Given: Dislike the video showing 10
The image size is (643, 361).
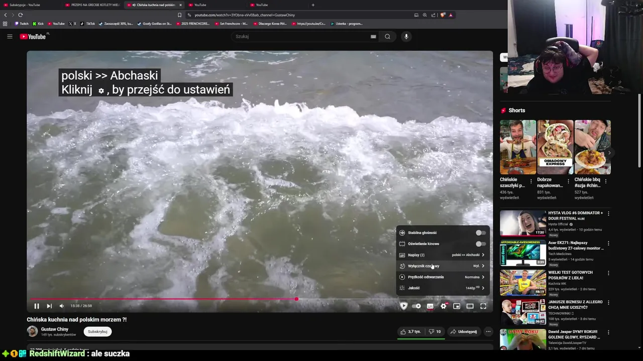Looking at the screenshot, I should pos(435,331).
